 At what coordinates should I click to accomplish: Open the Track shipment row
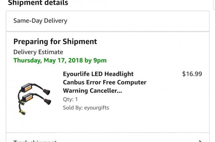coord(107,137)
